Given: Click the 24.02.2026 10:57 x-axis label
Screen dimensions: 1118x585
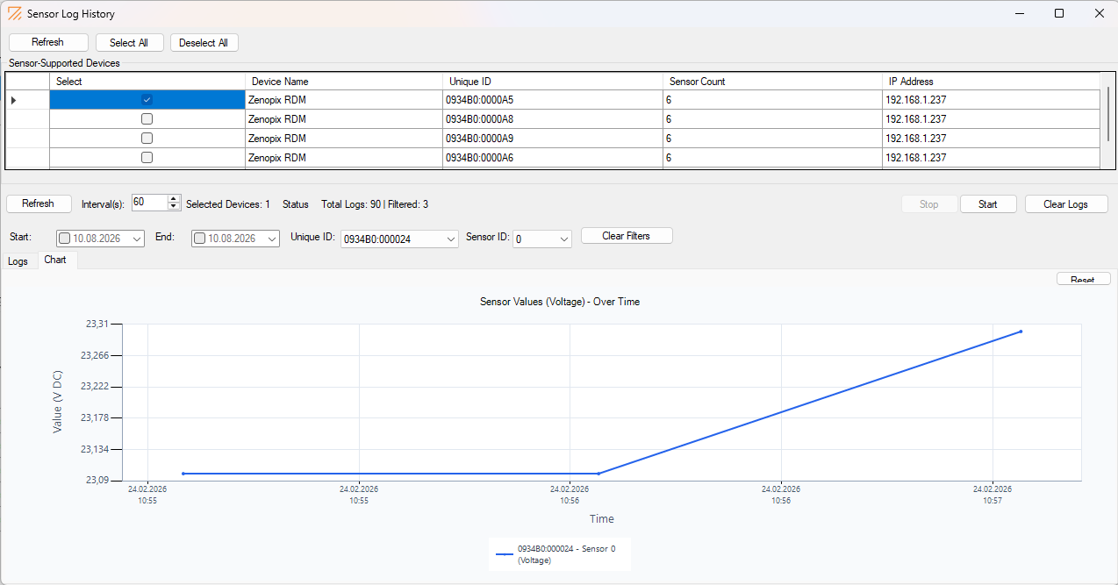Looking at the screenshot, I should [992, 495].
